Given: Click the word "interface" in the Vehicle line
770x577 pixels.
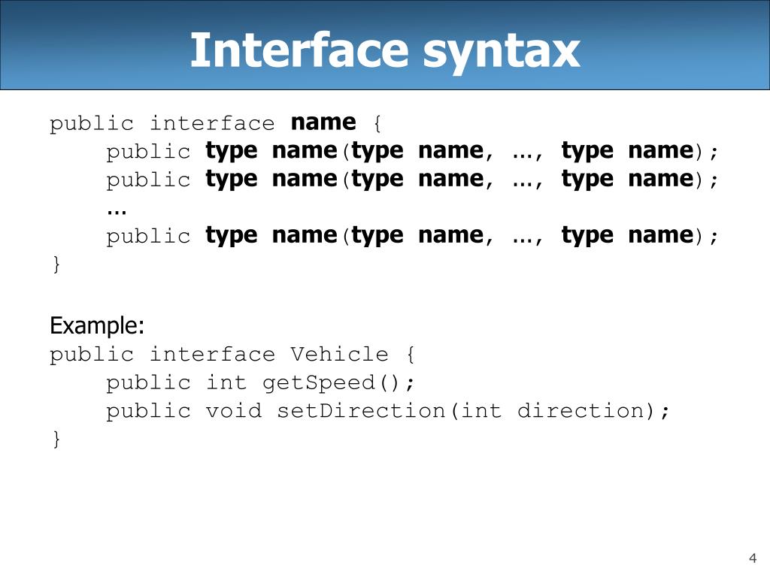Looking at the screenshot, I should 212,355.
